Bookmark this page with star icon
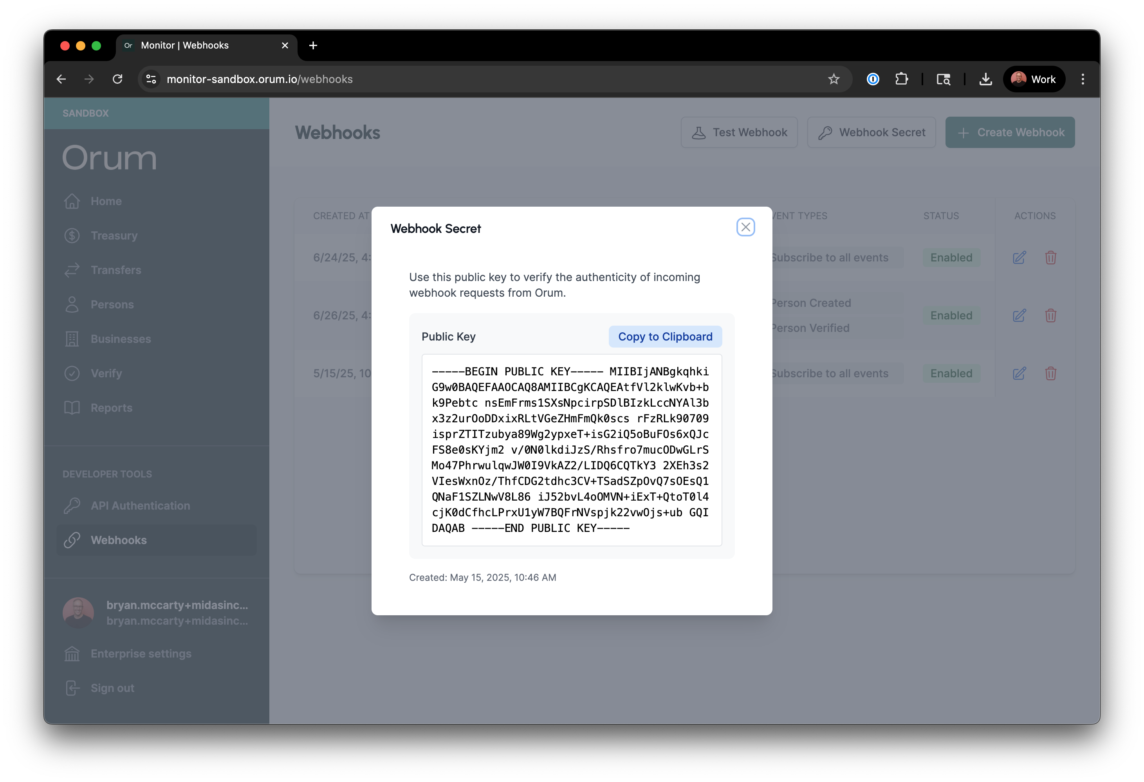The width and height of the screenshot is (1144, 782). [834, 79]
